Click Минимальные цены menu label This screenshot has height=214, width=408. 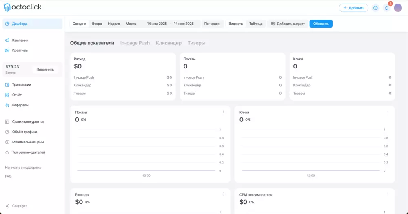[28, 142]
